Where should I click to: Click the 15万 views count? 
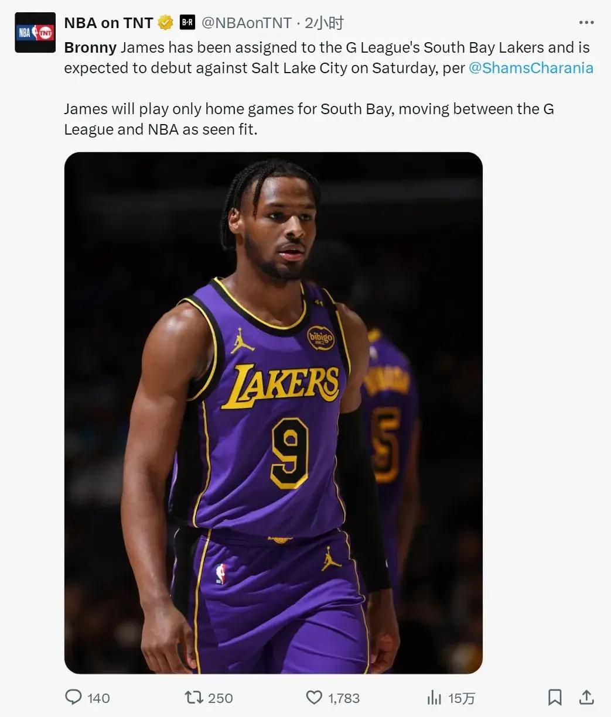coord(462,698)
